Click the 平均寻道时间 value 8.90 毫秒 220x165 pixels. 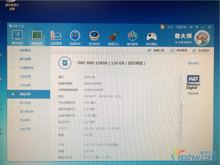90,103
